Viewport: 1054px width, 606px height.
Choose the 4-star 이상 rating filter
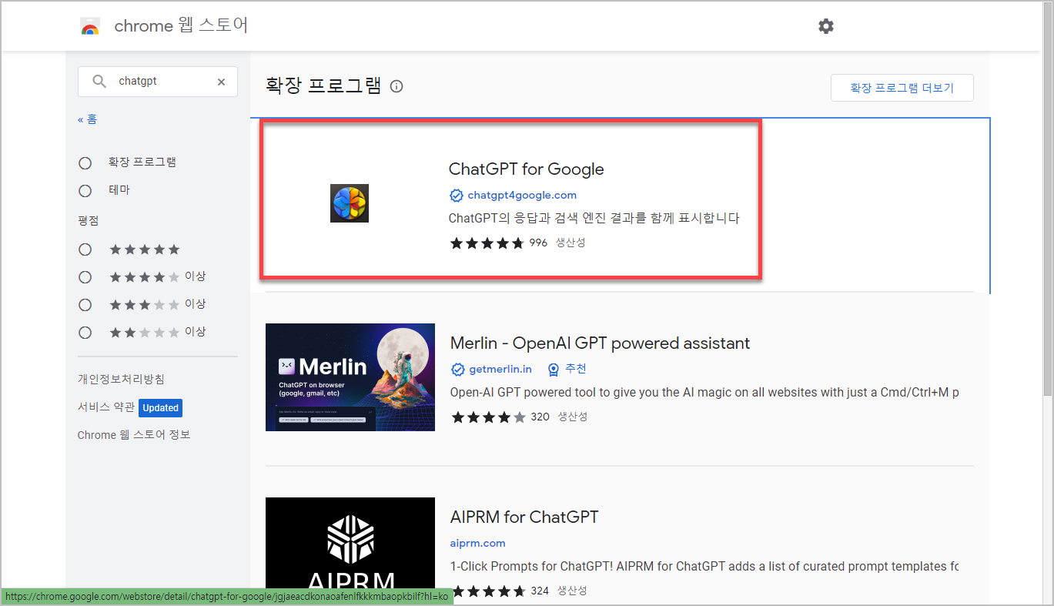[x=85, y=276]
